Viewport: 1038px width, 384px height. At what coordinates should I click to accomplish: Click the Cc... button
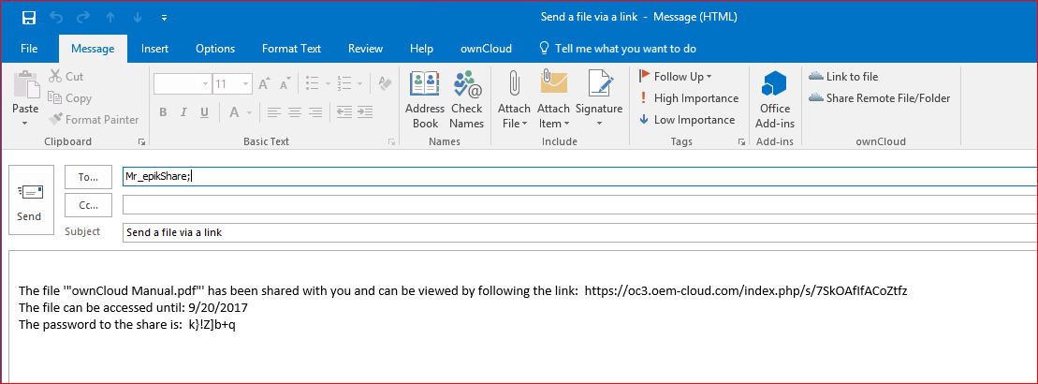(88, 205)
